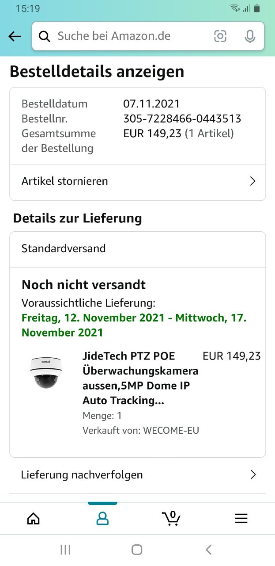
Task: Tap Android home navigation button
Action: pyautogui.click(x=137, y=550)
